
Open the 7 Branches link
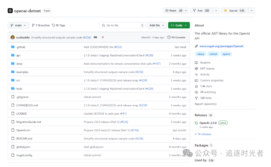click(x=41, y=26)
